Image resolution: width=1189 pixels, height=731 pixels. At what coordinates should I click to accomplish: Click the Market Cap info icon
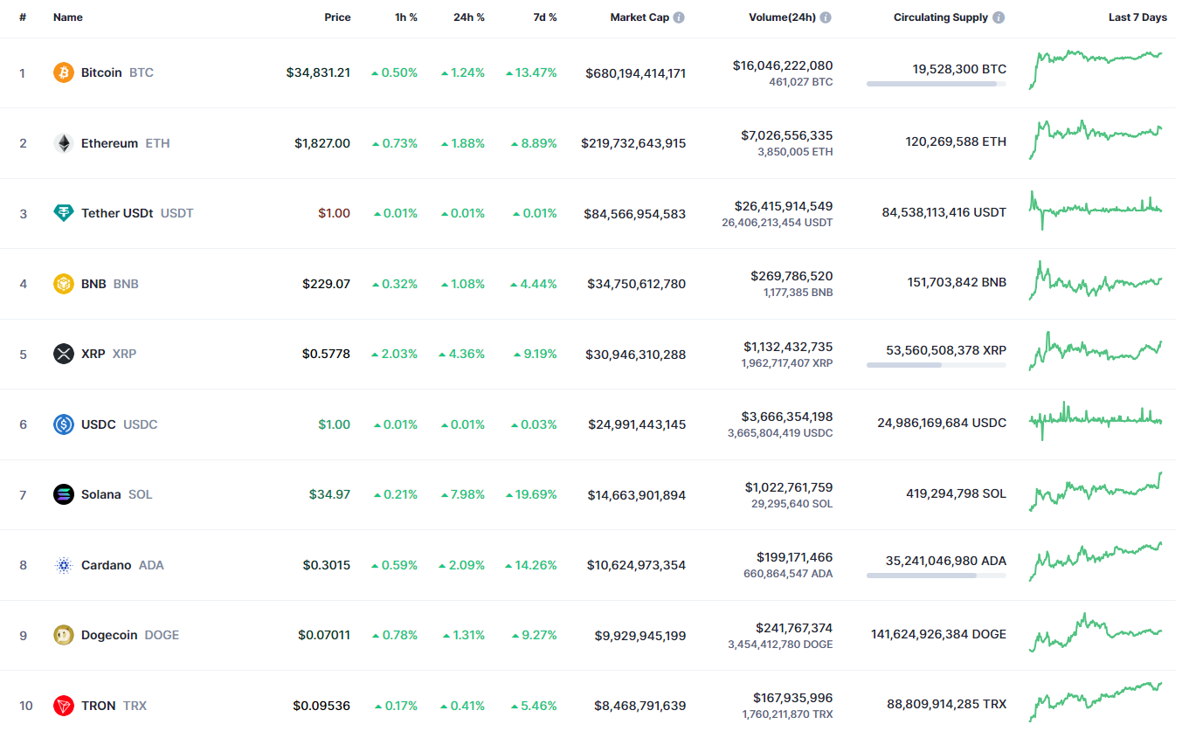pos(679,17)
